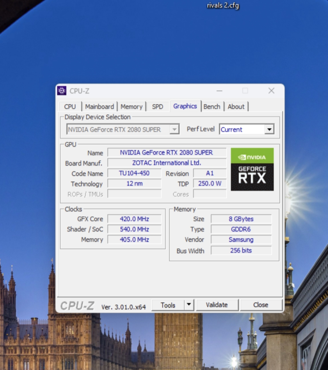Minimize the CPU-Z window
The width and height of the screenshot is (328, 370).
(x=219, y=91)
